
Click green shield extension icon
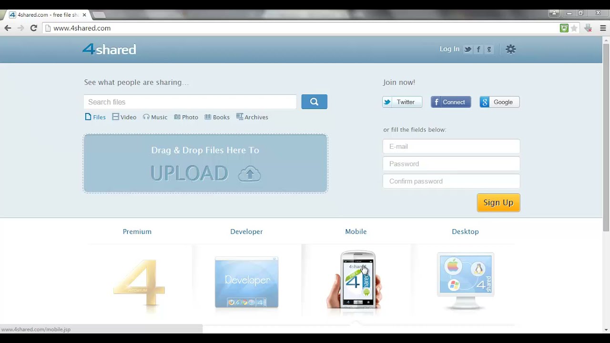564,28
